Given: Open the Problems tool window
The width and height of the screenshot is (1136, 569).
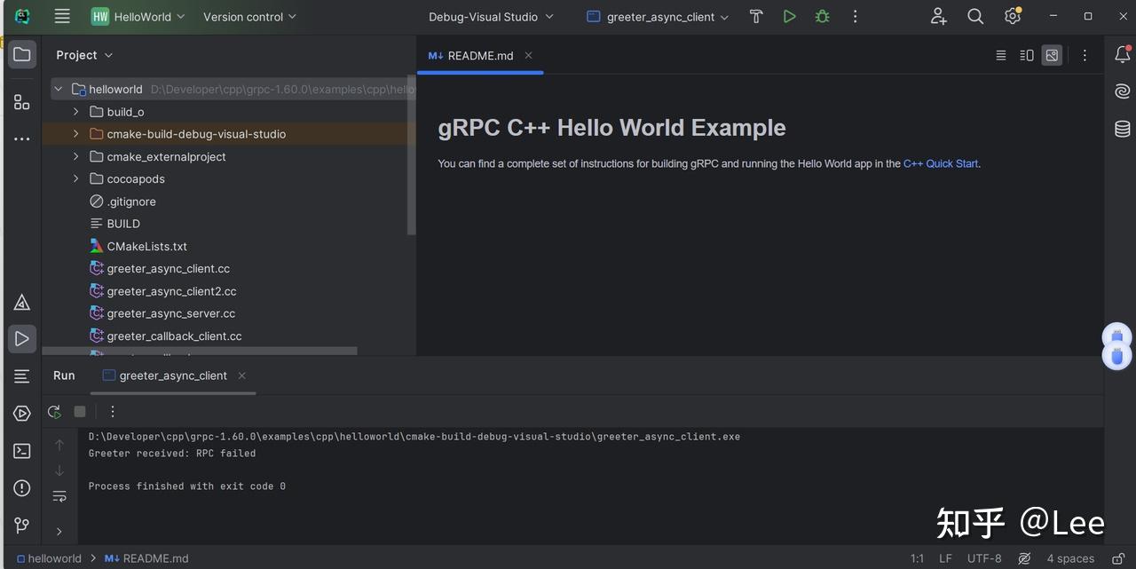Looking at the screenshot, I should (x=21, y=487).
